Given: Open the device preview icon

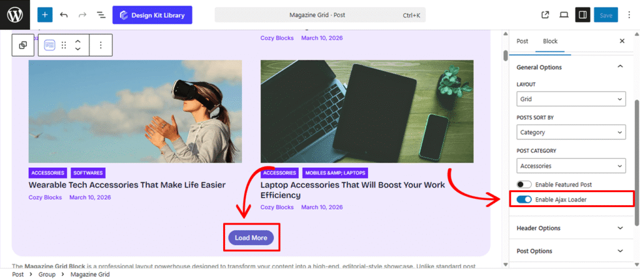Looking at the screenshot, I should [564, 15].
